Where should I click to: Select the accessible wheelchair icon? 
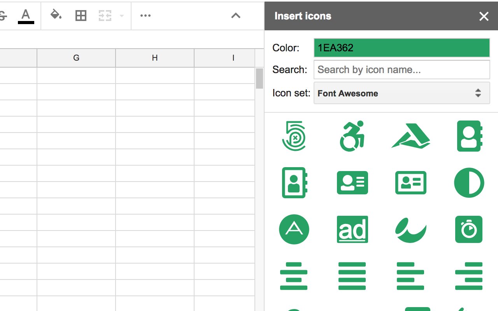[x=352, y=136]
